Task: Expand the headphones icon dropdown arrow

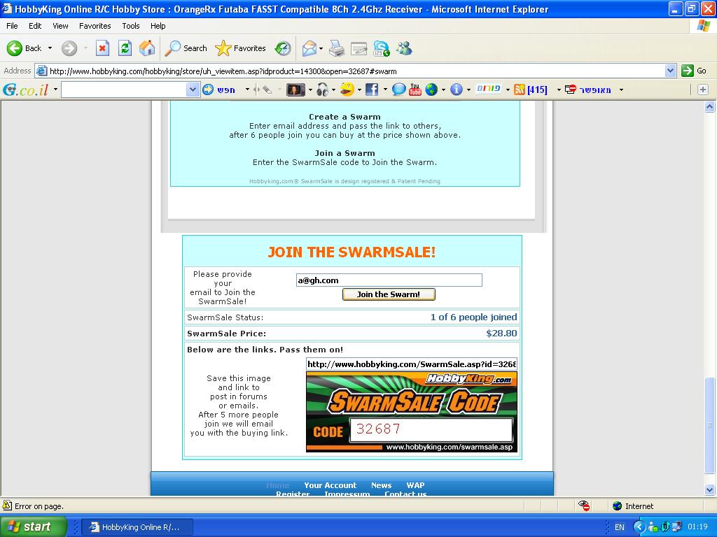Action: (x=333, y=89)
